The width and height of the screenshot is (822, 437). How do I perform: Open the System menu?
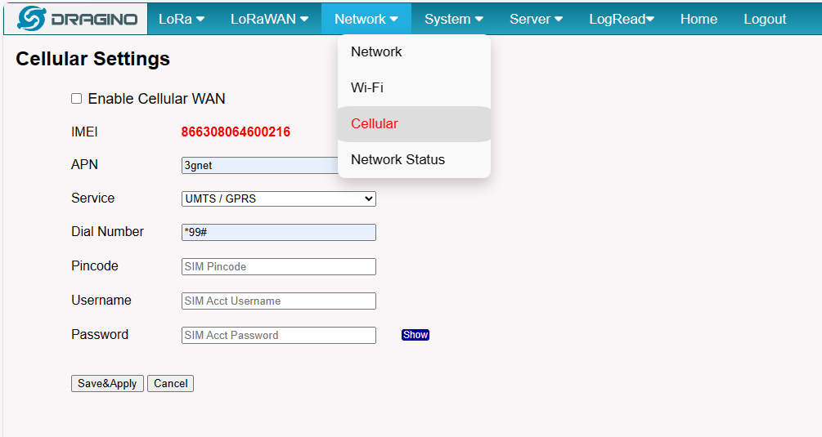[453, 19]
